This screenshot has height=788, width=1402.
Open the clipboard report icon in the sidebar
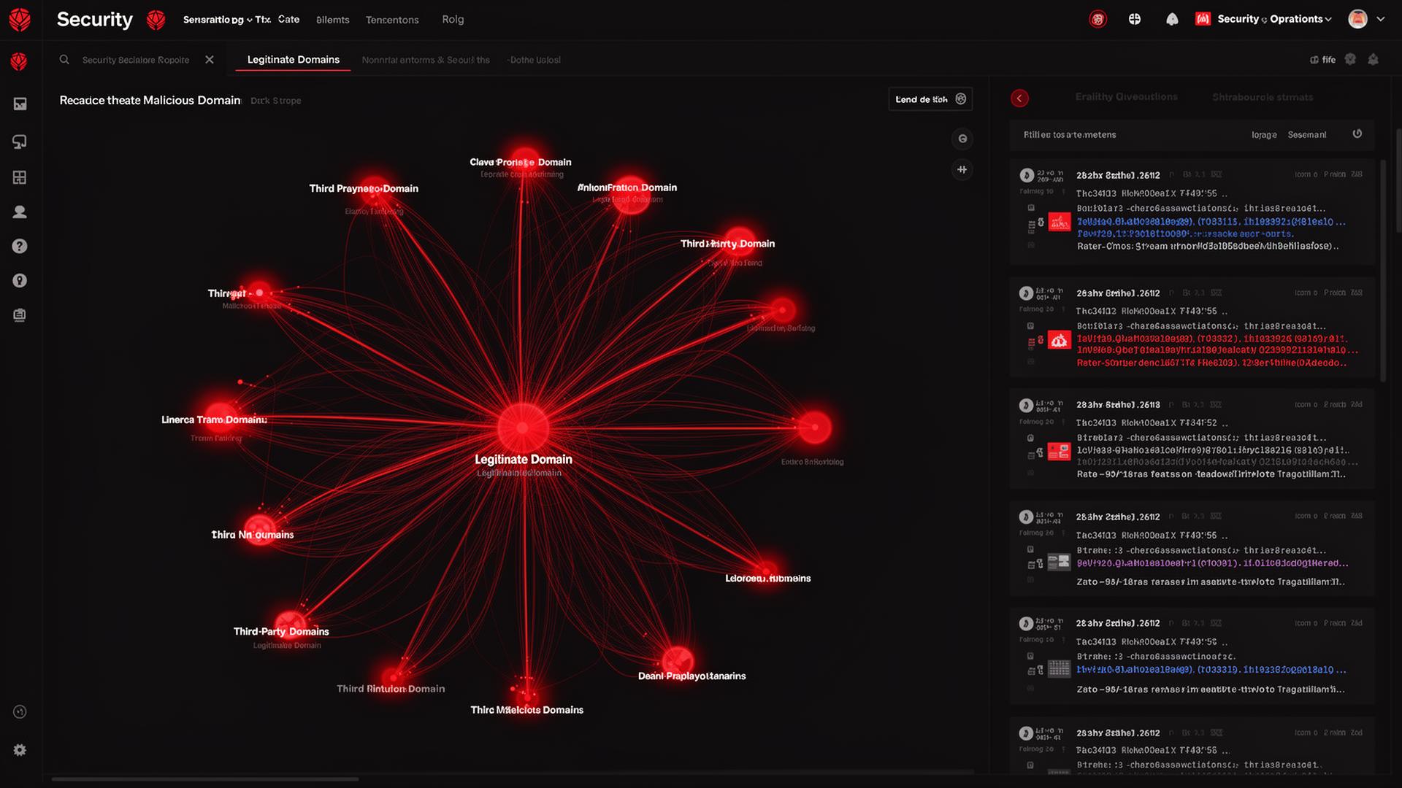tap(20, 315)
